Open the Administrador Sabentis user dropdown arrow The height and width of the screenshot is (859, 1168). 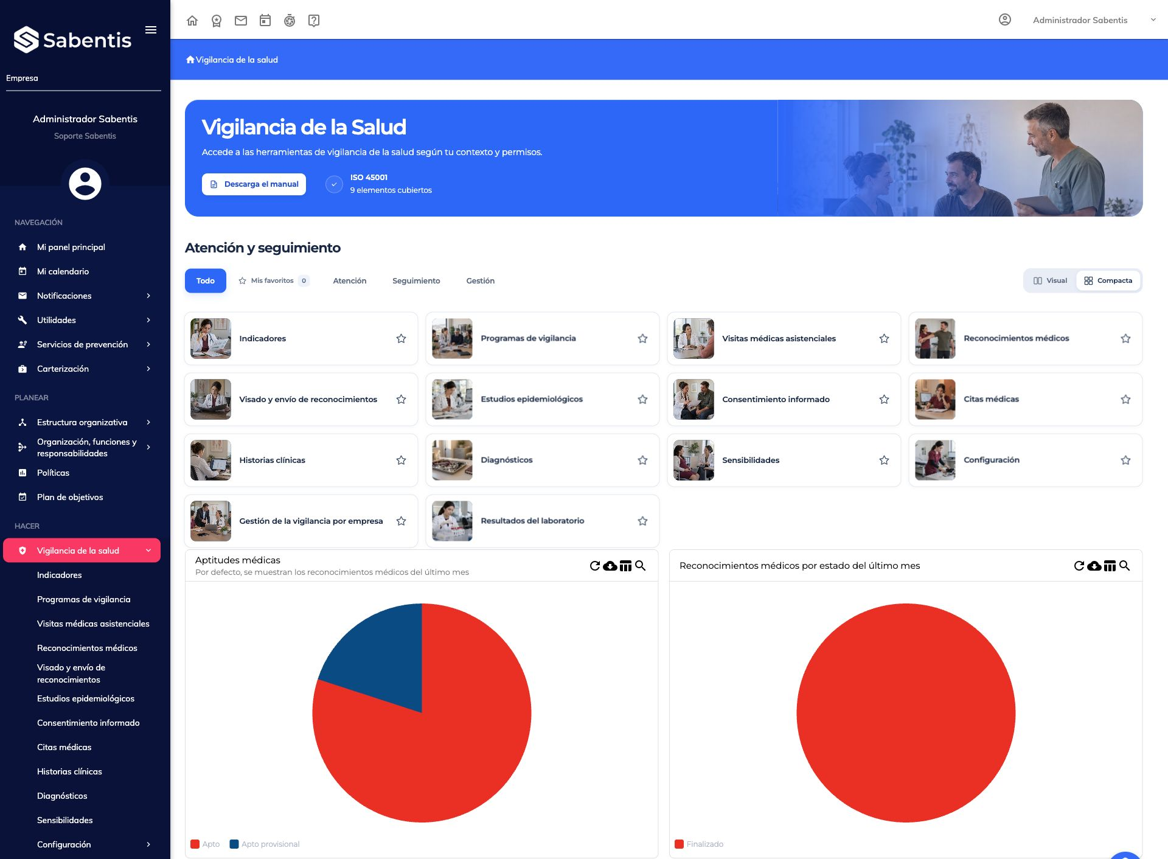point(1153,19)
